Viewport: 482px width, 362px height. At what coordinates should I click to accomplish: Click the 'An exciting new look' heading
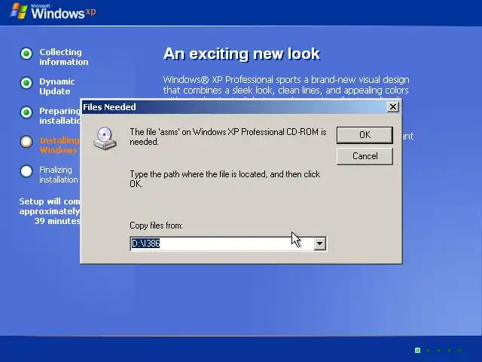tap(242, 54)
